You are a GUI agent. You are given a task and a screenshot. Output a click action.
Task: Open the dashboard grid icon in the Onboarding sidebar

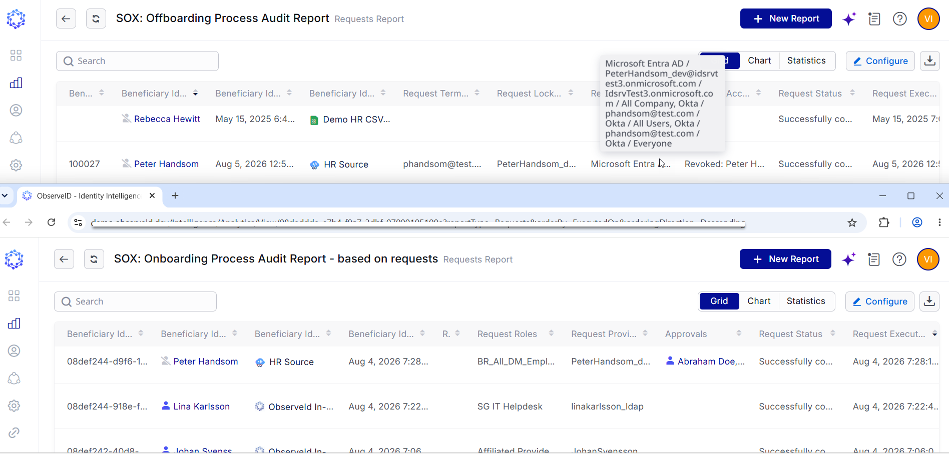tap(14, 296)
